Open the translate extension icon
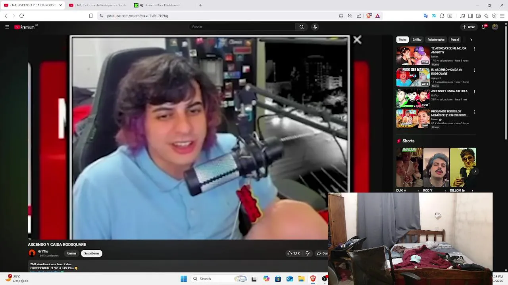 click(x=426, y=16)
